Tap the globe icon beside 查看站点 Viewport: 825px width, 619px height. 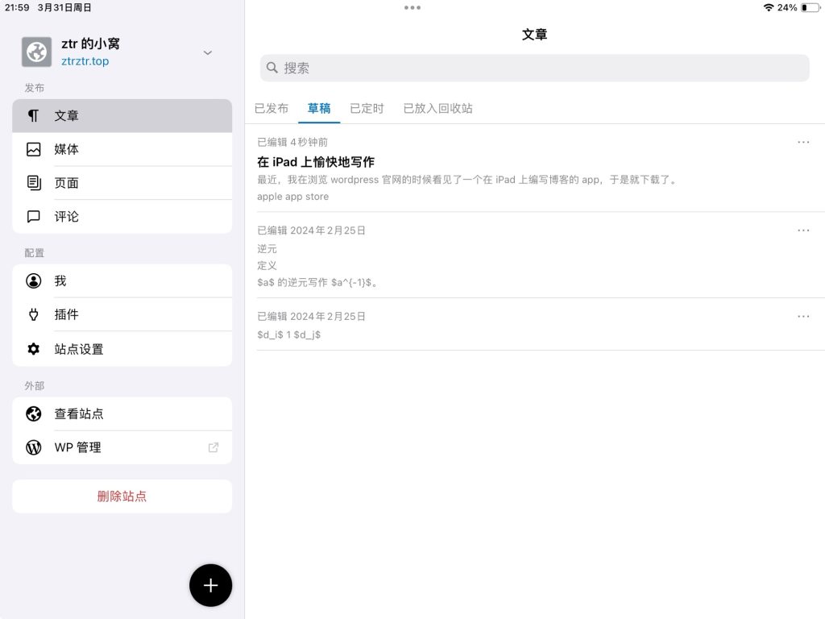click(x=33, y=413)
